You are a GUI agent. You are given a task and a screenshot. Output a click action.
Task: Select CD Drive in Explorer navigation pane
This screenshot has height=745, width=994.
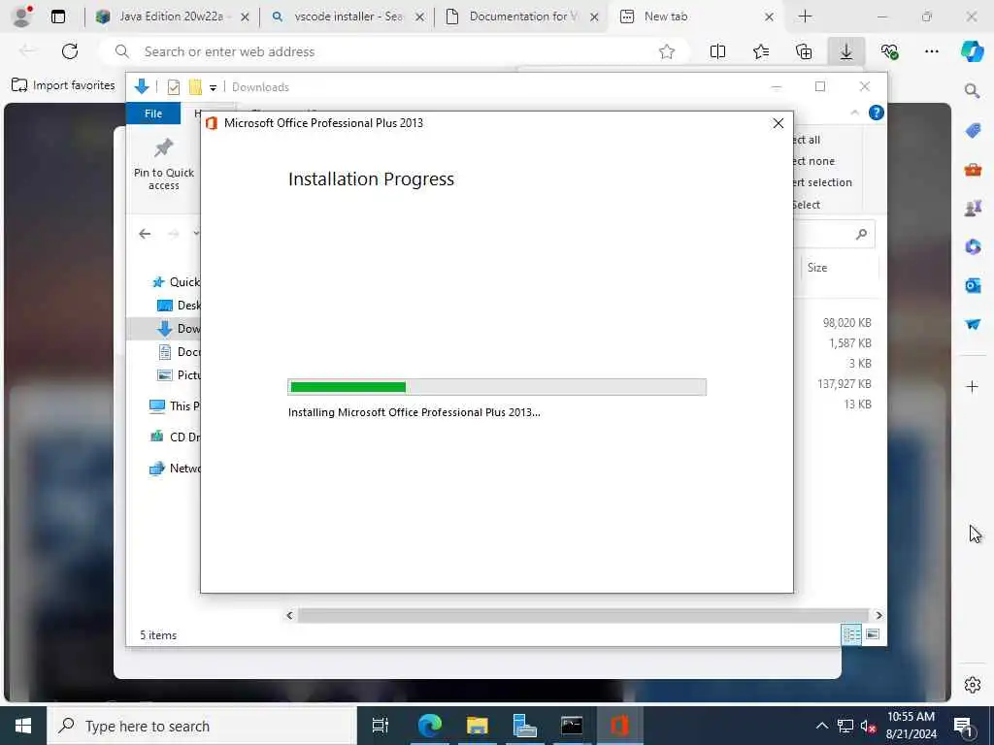175,437
